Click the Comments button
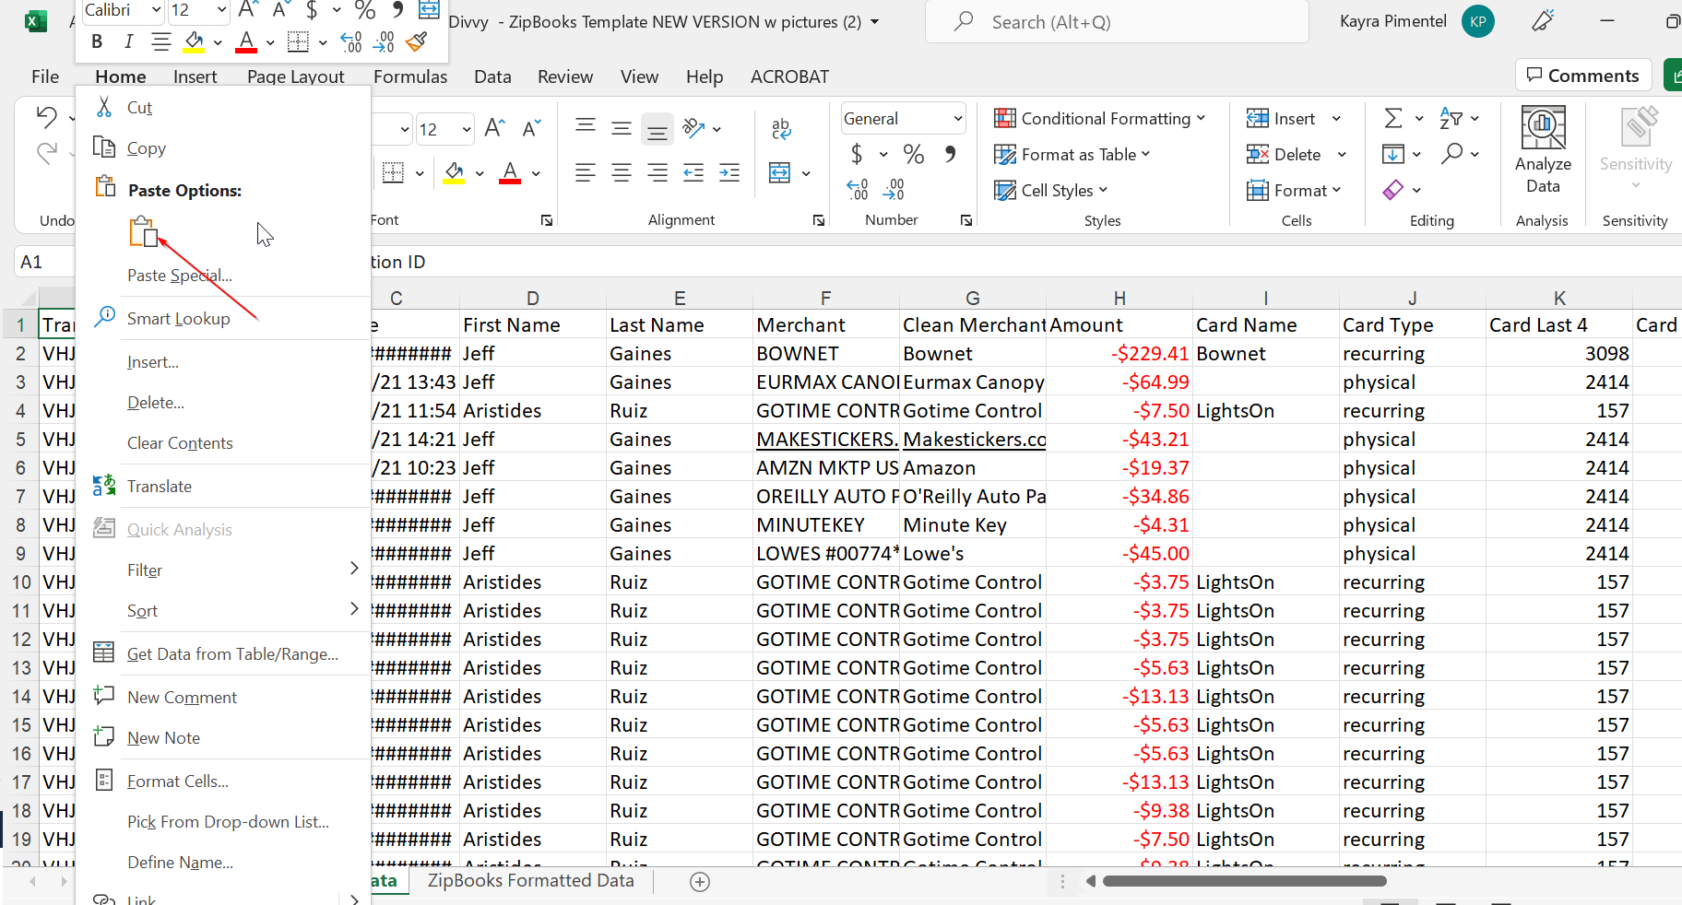The width and height of the screenshot is (1682, 905). coord(1582,76)
